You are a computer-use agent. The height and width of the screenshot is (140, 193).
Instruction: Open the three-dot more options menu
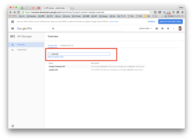(174, 28)
